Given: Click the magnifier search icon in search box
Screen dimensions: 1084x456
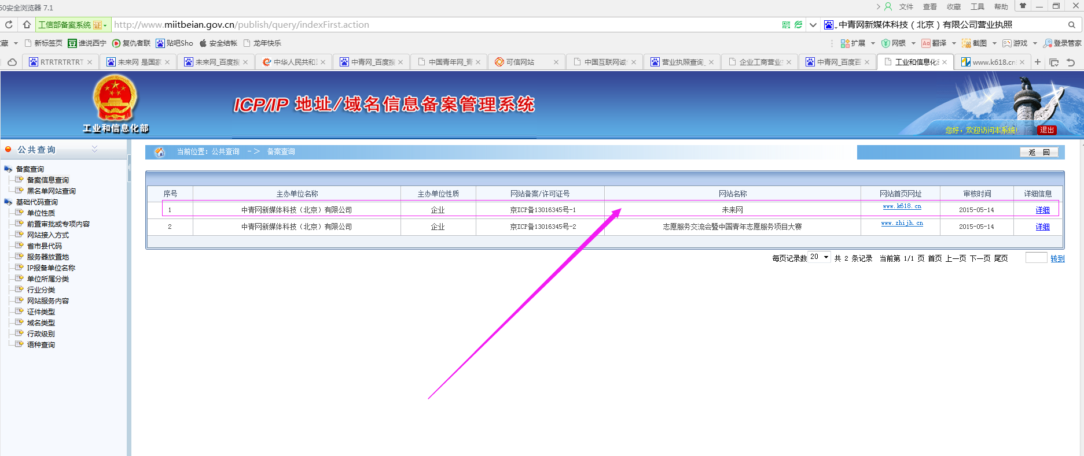Looking at the screenshot, I should (1071, 25).
